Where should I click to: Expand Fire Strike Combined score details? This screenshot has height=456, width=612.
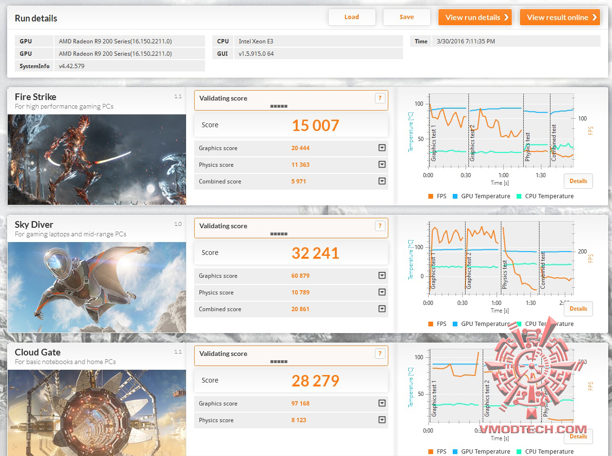pyautogui.click(x=382, y=181)
